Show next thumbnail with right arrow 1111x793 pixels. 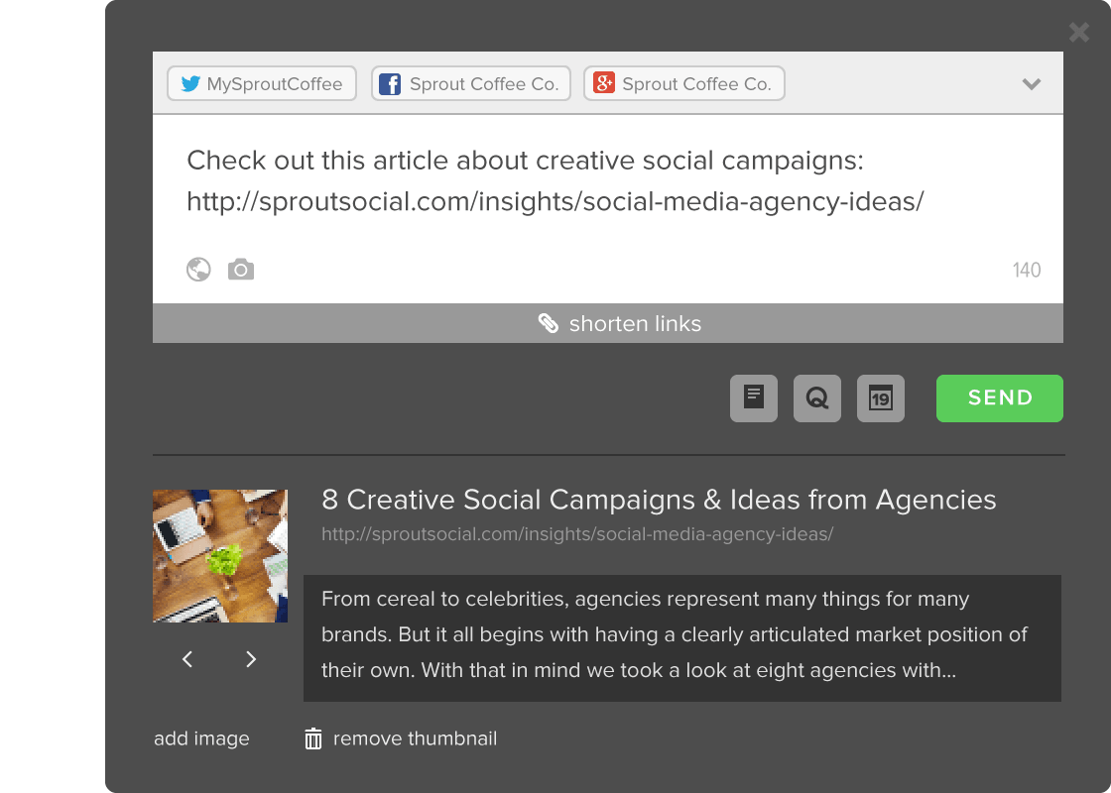tap(251, 659)
